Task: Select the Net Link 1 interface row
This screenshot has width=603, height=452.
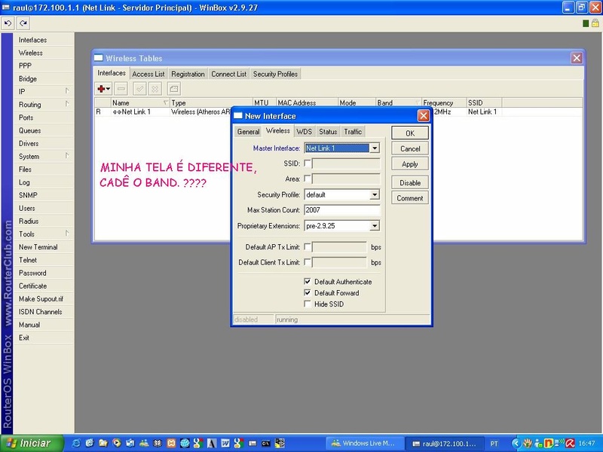Action: (163, 111)
